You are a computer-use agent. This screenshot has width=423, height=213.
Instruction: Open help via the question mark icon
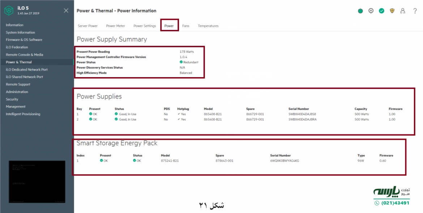415,11
